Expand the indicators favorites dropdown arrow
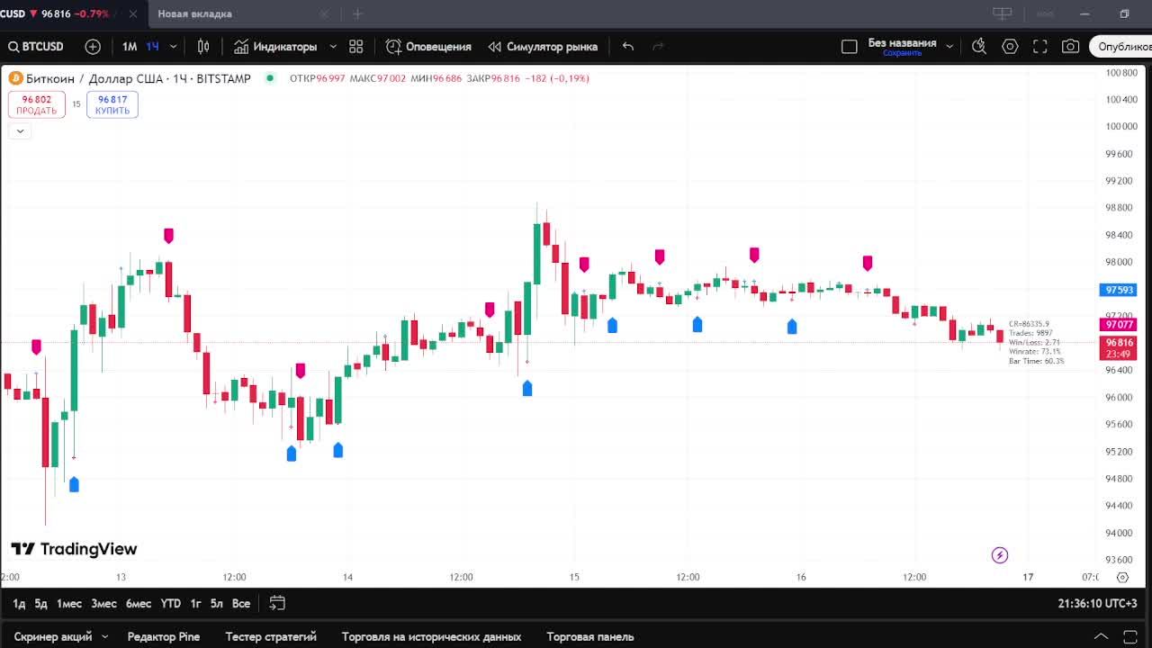The width and height of the screenshot is (1152, 648). click(333, 47)
